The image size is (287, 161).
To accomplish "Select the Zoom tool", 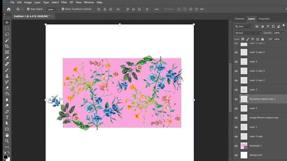I will pyautogui.click(x=7, y=141).
